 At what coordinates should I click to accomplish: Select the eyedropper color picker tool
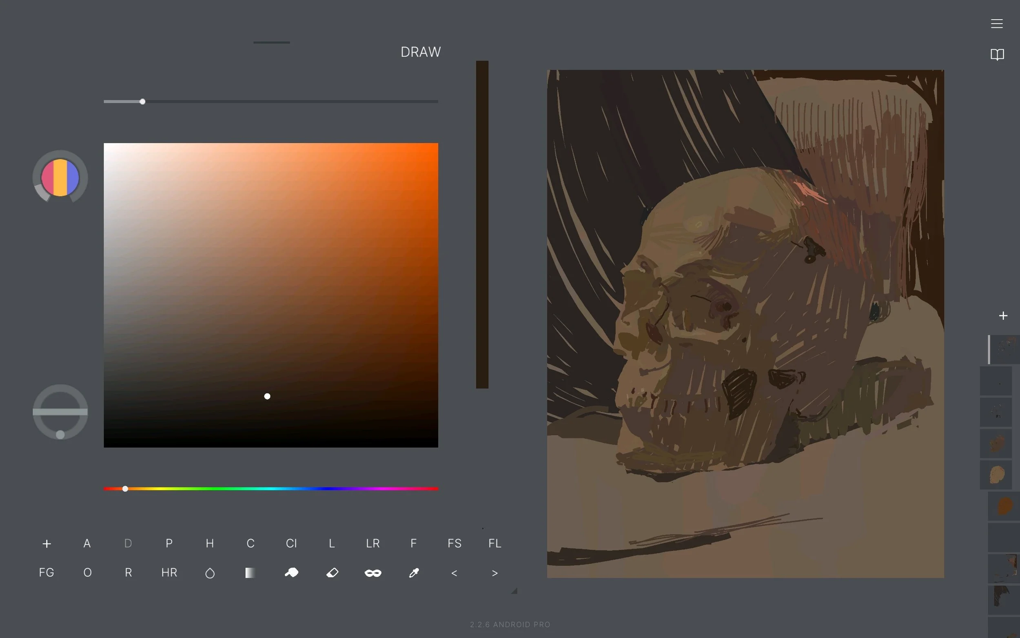pos(414,573)
